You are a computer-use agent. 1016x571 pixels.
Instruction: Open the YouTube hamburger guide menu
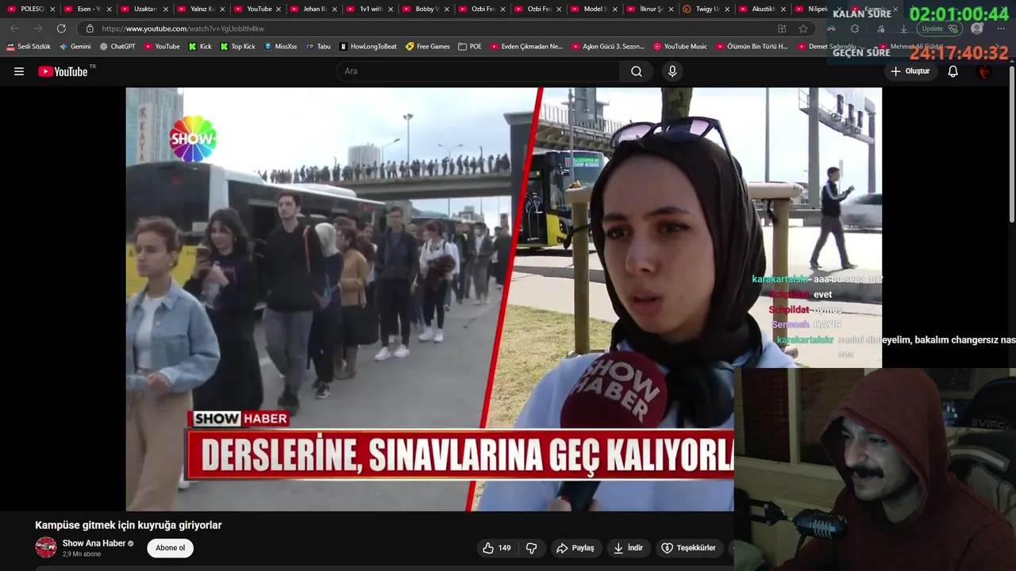(x=19, y=71)
